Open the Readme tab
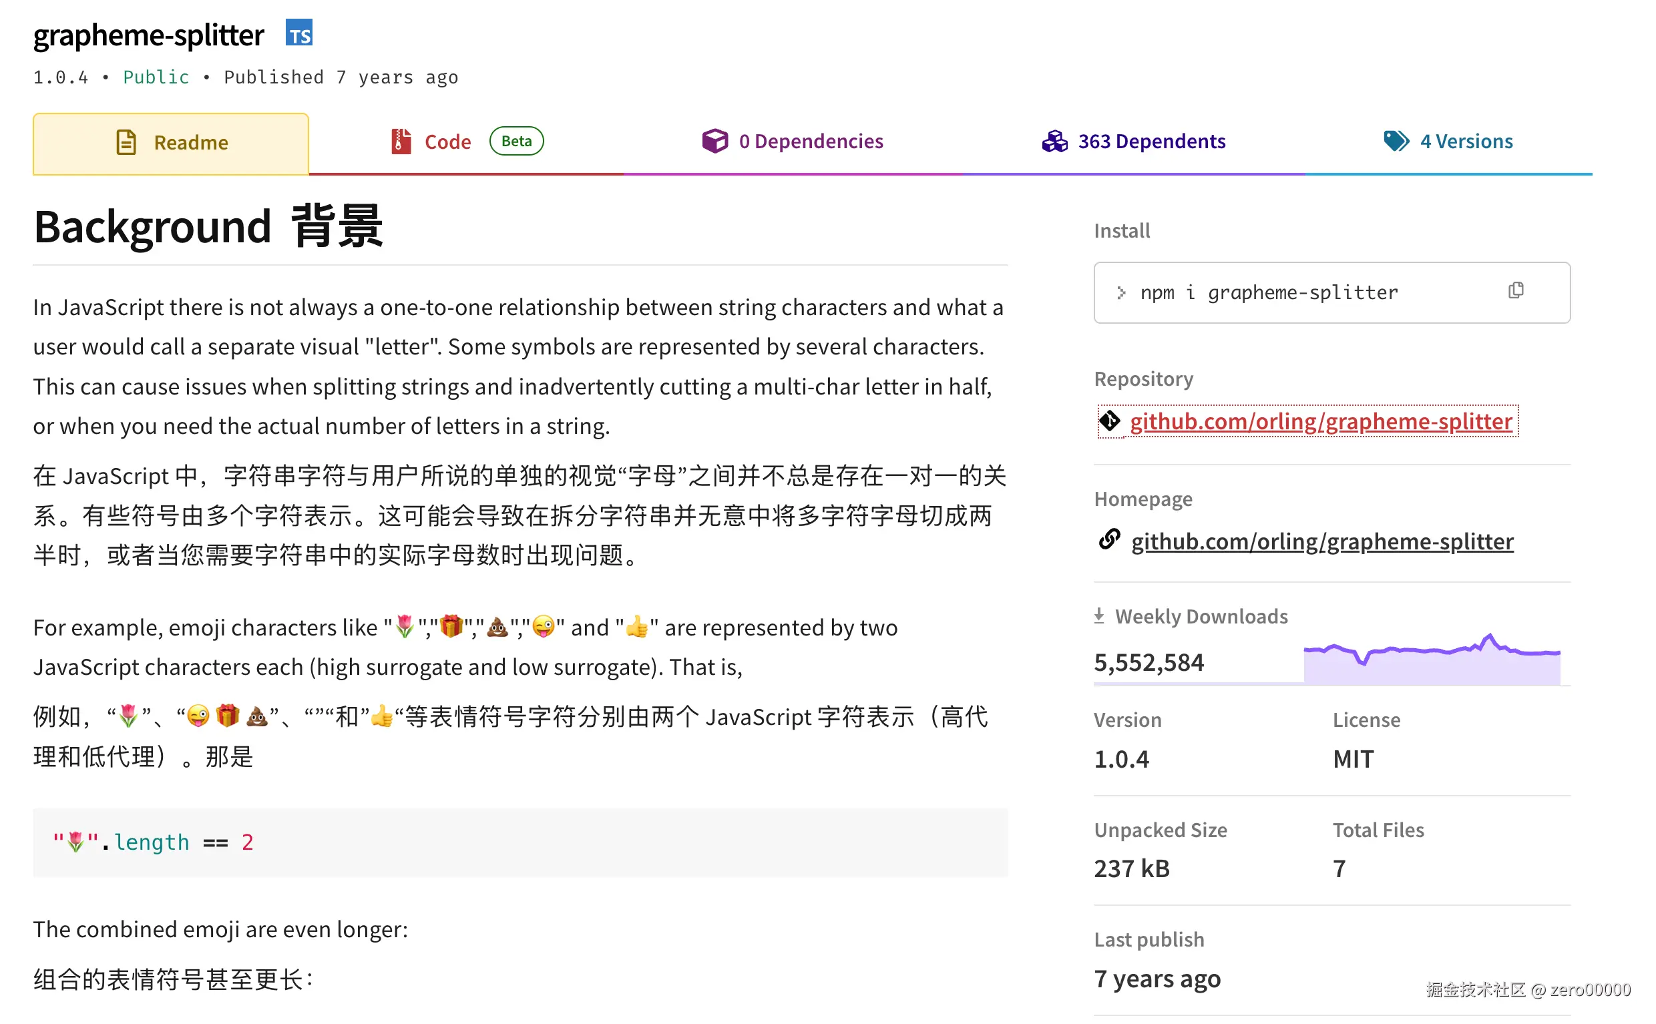1656x1024 pixels. [191, 143]
